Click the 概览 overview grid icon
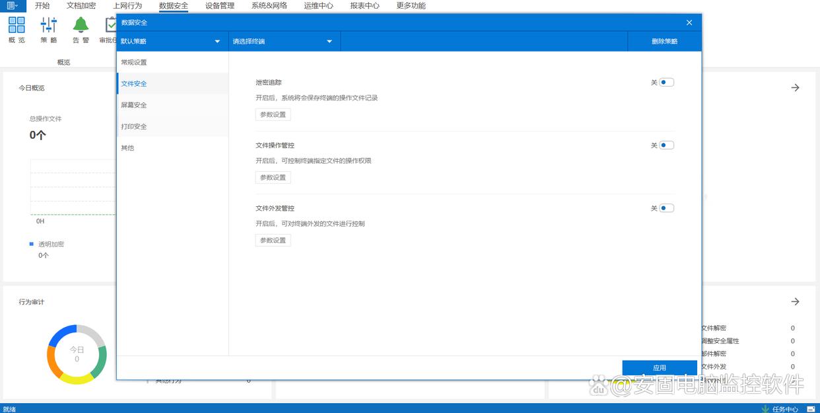 pyautogui.click(x=17, y=25)
